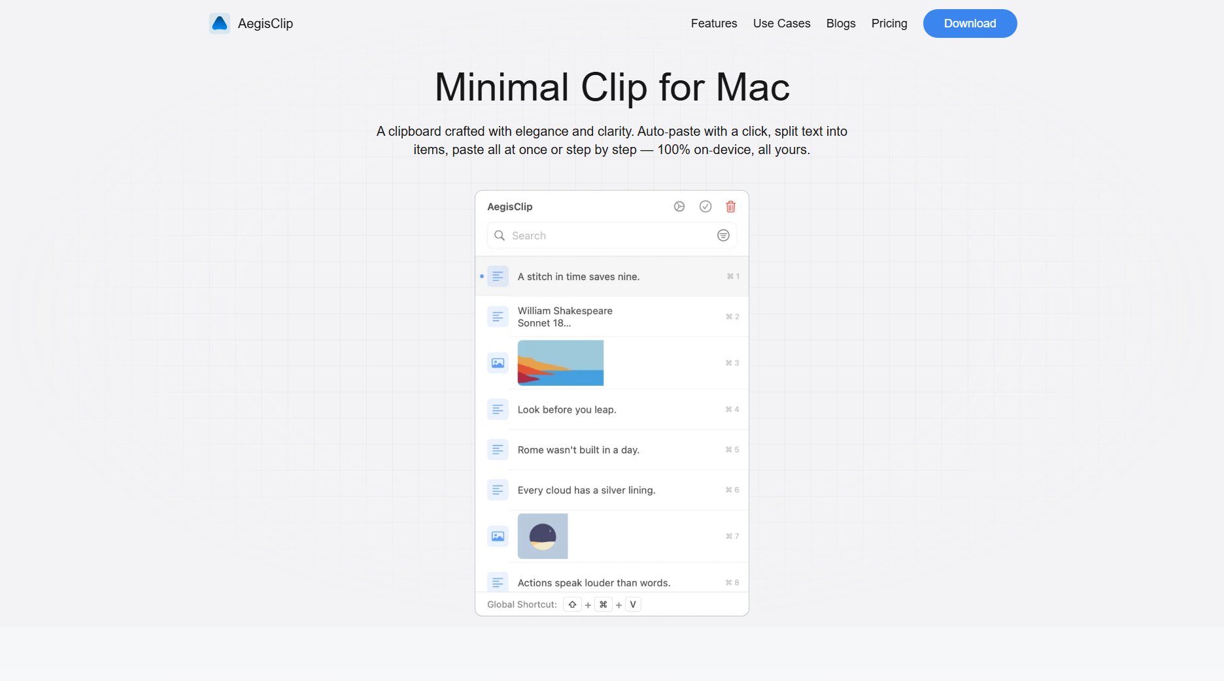Open the Blogs page

[x=840, y=23]
